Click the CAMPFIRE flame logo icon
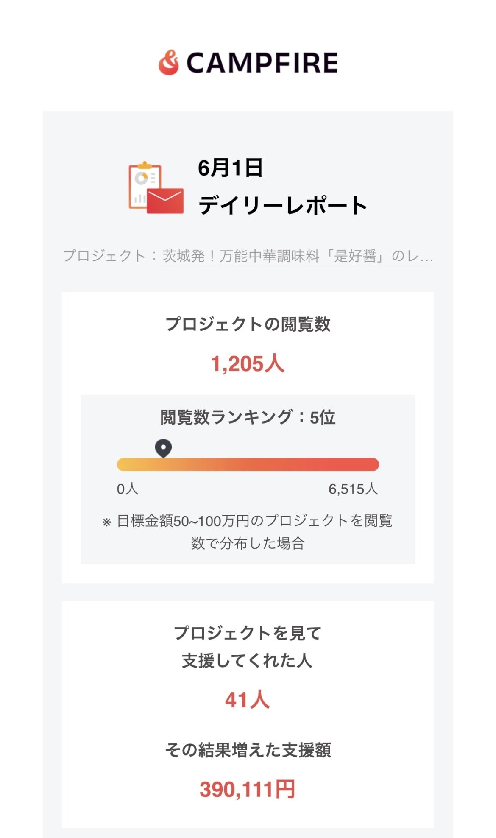Viewport: 496px width, 838px height. (169, 63)
